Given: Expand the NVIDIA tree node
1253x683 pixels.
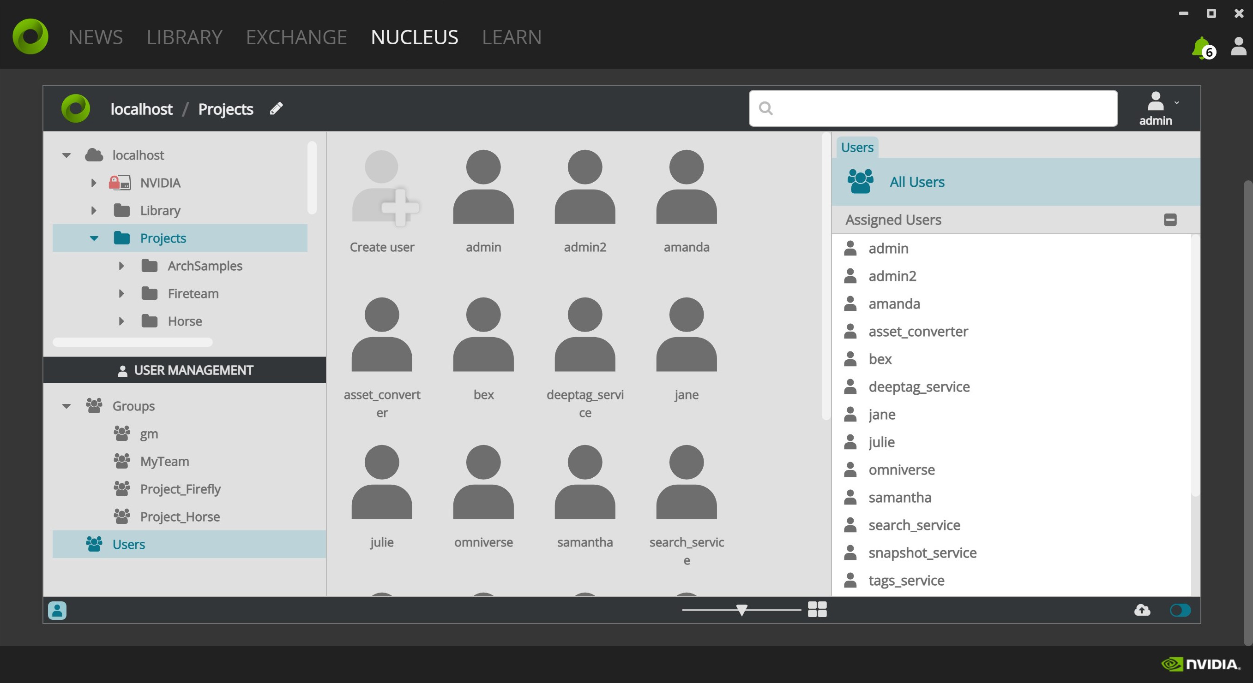Looking at the screenshot, I should [94, 183].
